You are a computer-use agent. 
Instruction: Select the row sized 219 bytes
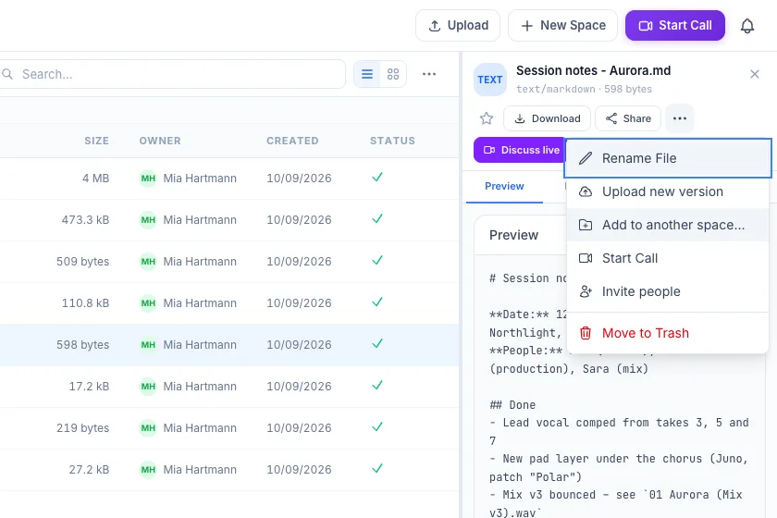[229, 428]
